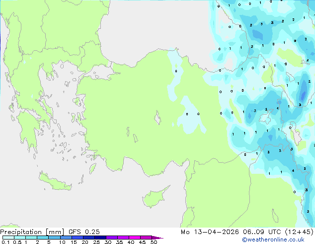Click the 5–10 mm legend swatch
Viewport: 315px width, 244px height.
pyautogui.click(x=54, y=238)
